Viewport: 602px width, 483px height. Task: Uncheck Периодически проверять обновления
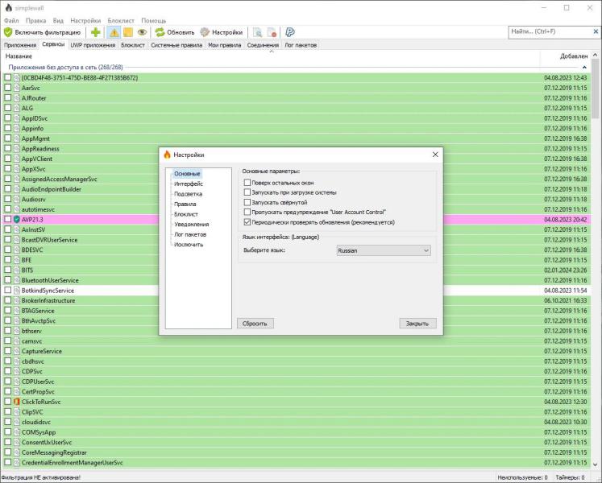[247, 221]
